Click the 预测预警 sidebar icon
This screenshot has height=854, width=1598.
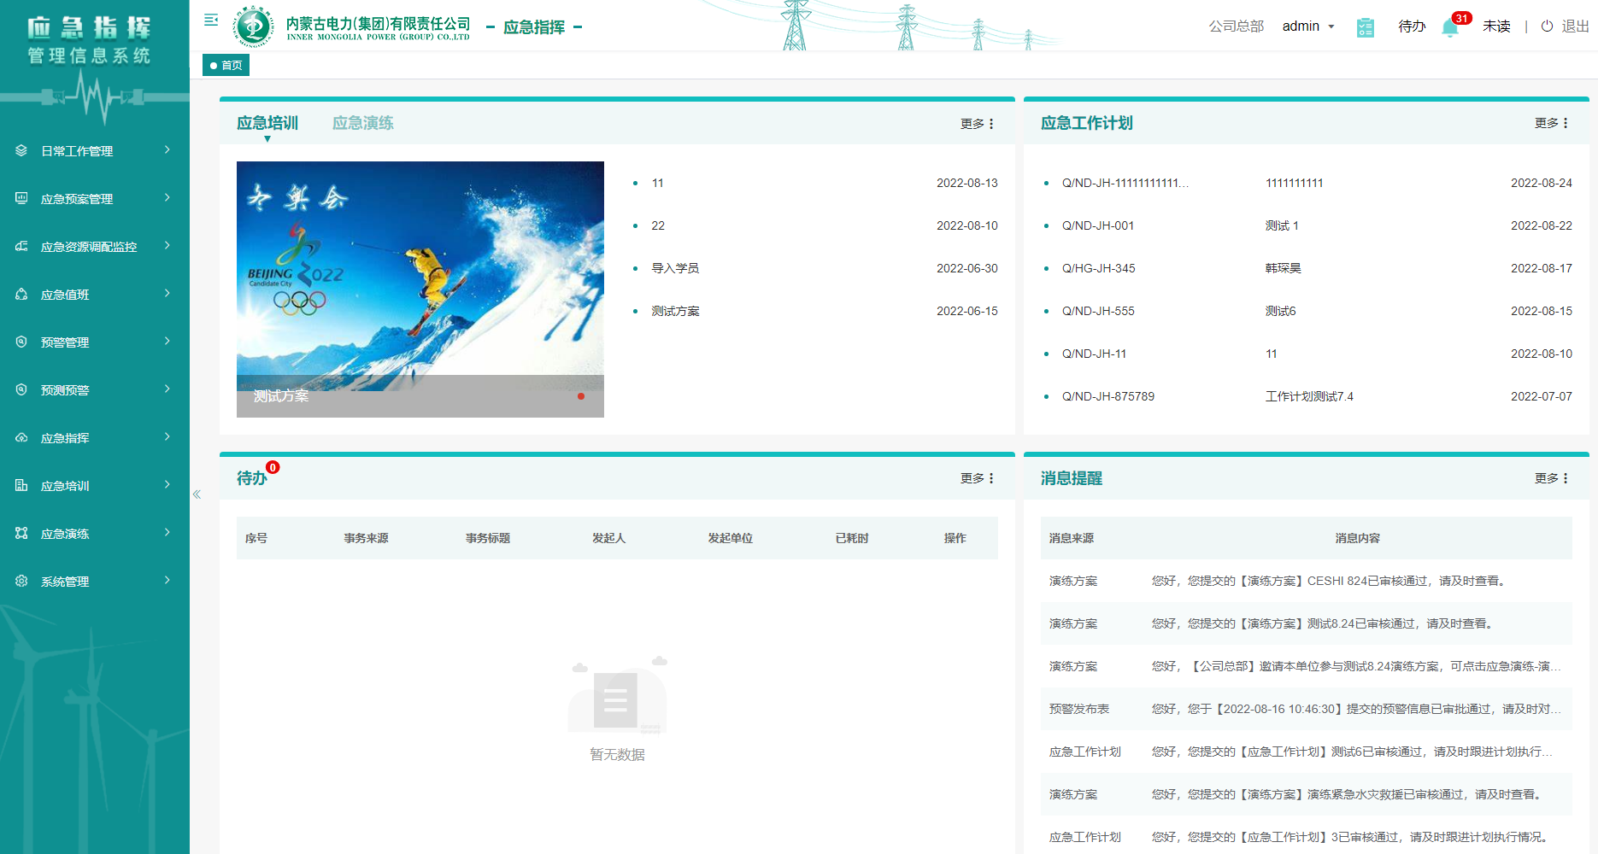pos(21,389)
